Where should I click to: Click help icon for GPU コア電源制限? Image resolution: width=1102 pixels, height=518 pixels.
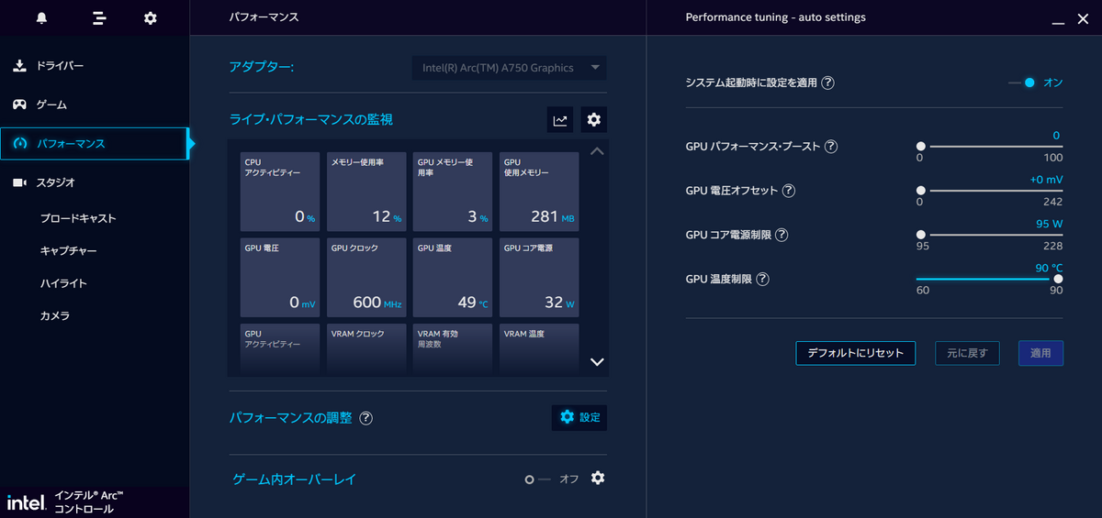click(782, 235)
